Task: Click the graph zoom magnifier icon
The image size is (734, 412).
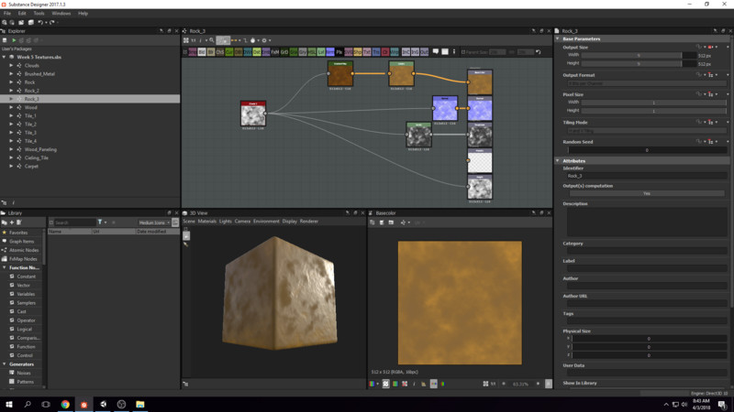Action: [211, 40]
